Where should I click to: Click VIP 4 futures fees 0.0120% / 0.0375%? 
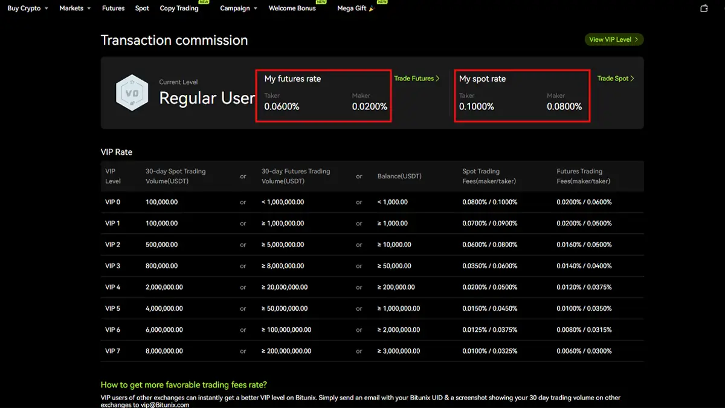(584, 287)
